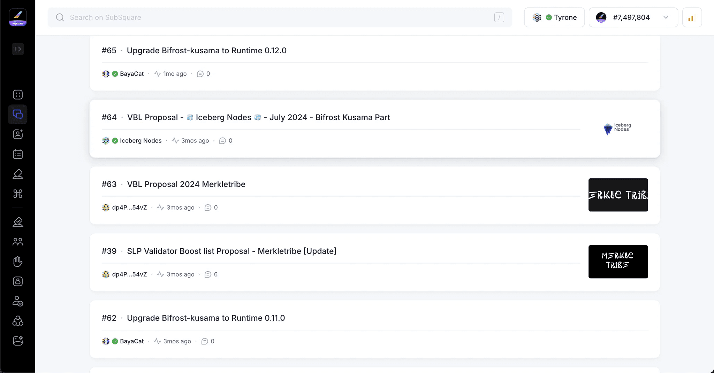Open Upgrade Bifrost-kusama to Runtime 0.11.0 post
This screenshot has width=714, height=373.
click(206, 318)
